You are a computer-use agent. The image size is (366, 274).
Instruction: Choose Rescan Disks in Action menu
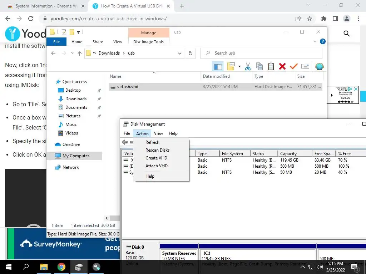(157, 150)
